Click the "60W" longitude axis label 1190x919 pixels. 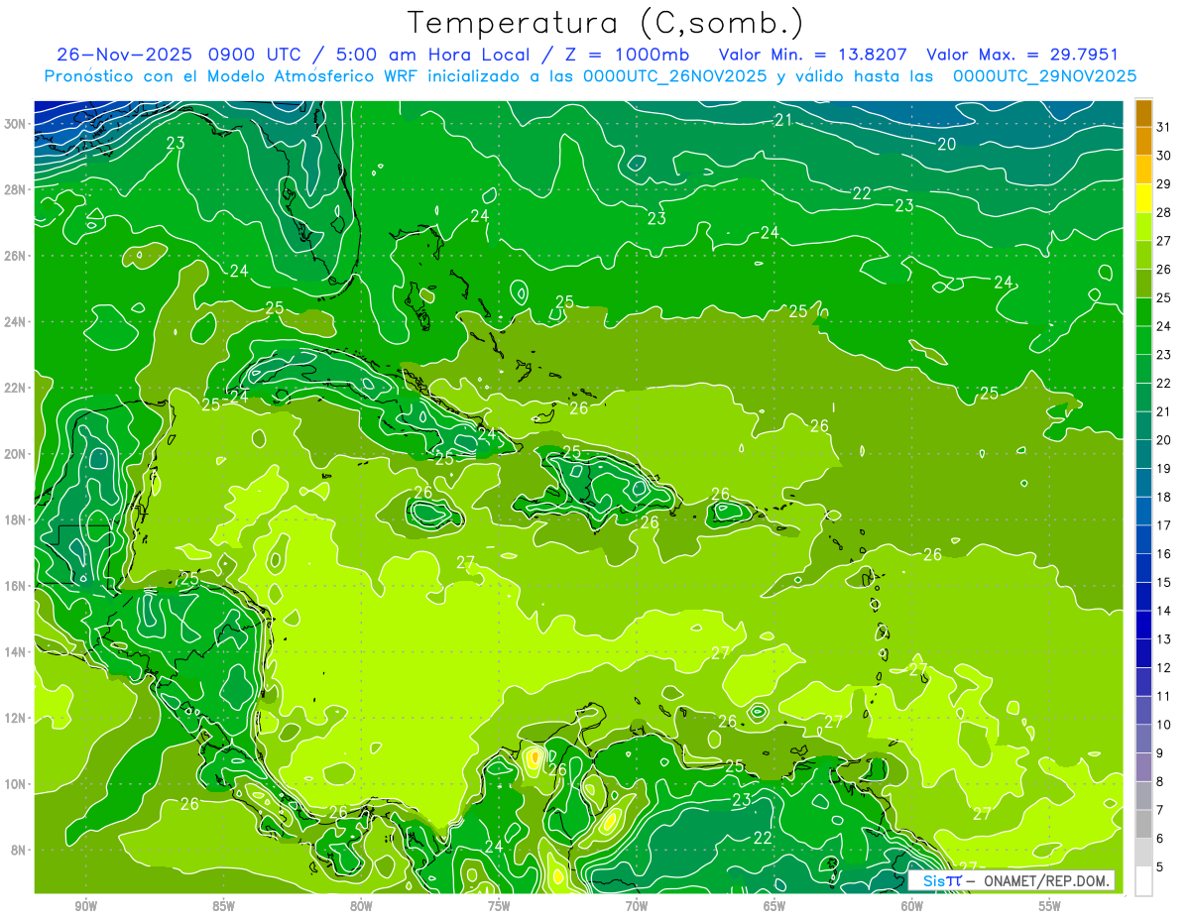click(912, 906)
